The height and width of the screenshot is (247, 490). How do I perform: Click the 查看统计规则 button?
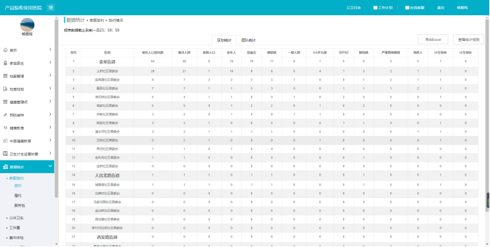pyautogui.click(x=468, y=40)
